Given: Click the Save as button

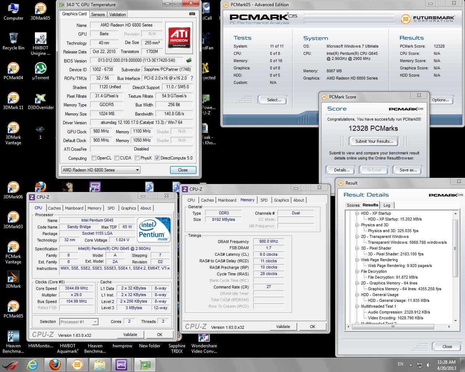Looking at the screenshot, I should coord(408,170).
